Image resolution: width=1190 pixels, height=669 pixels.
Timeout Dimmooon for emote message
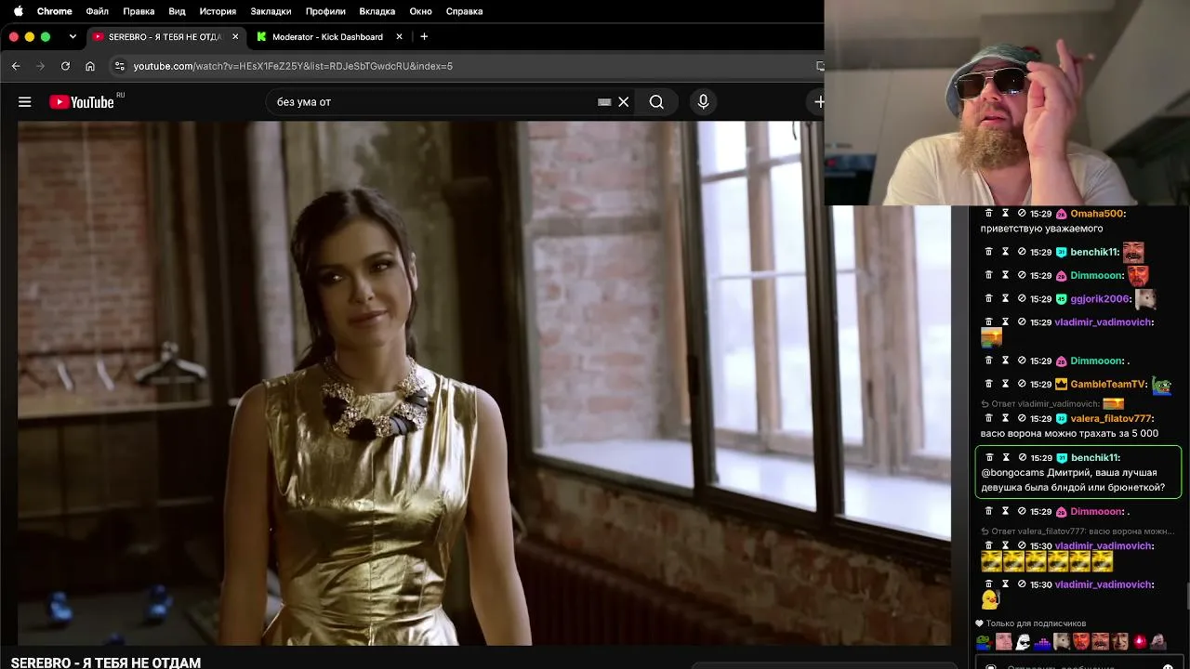pyautogui.click(x=1005, y=276)
